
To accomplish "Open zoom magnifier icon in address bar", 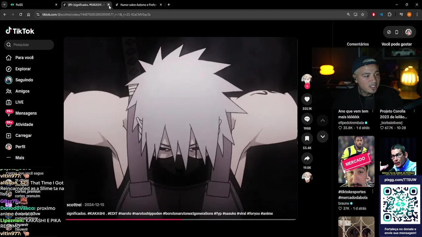I will click(348, 14).
